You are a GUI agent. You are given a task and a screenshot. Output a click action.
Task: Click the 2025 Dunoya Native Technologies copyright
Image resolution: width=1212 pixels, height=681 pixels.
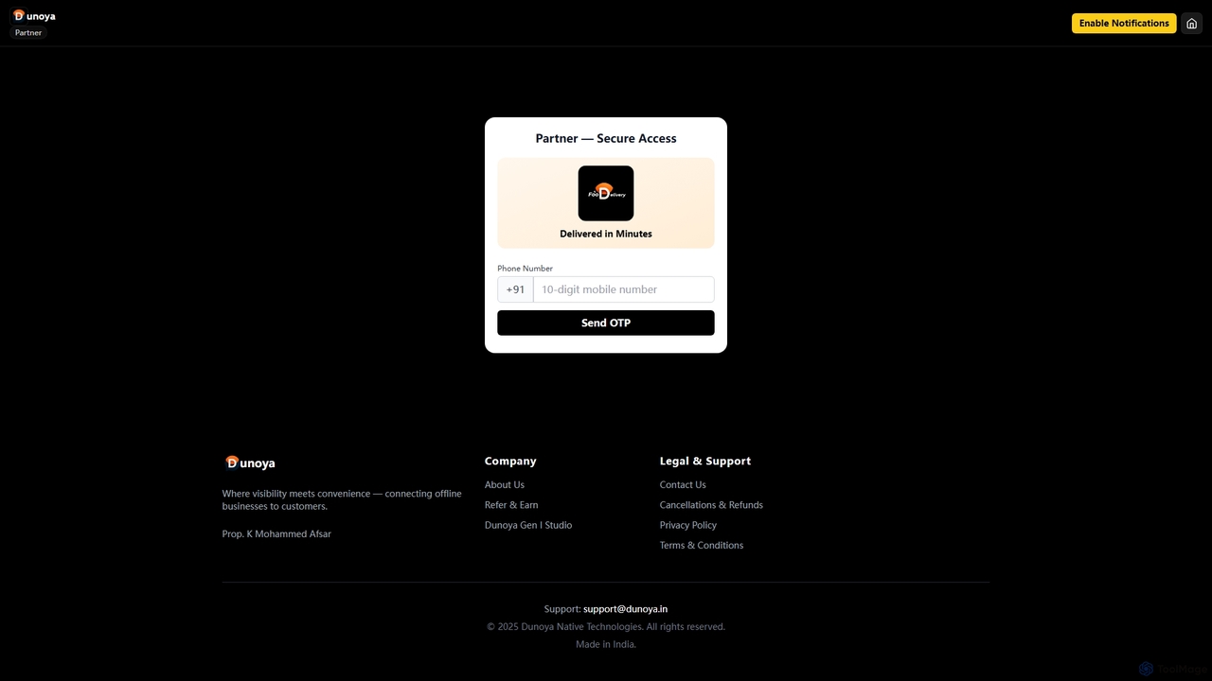pyautogui.click(x=606, y=626)
